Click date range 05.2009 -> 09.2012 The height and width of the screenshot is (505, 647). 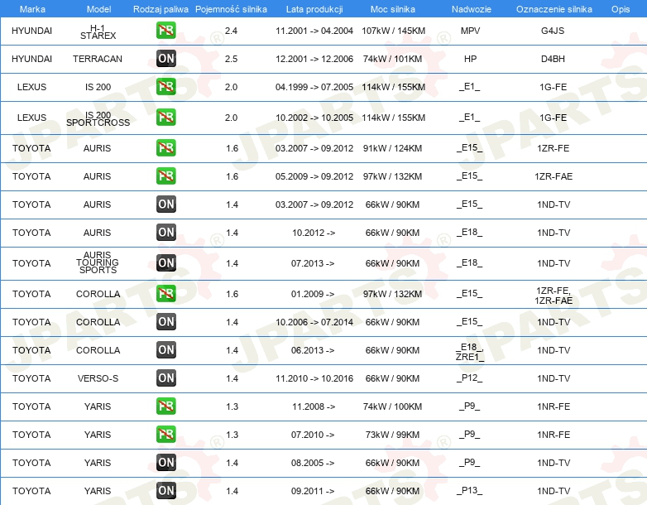(314, 176)
